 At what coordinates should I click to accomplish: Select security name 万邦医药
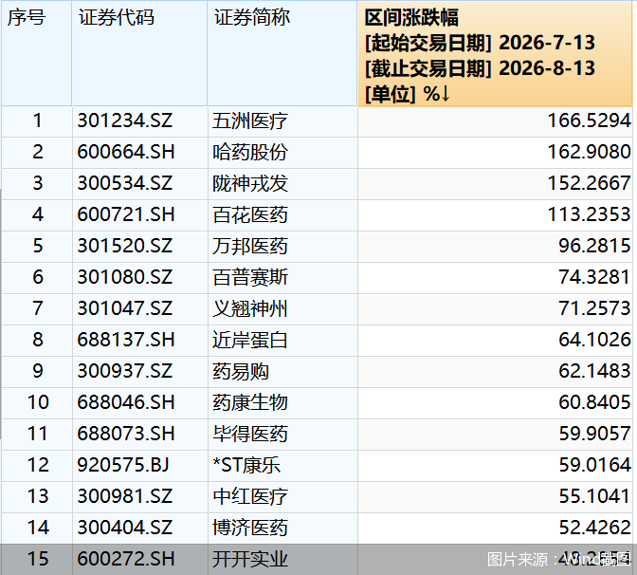[250, 246]
